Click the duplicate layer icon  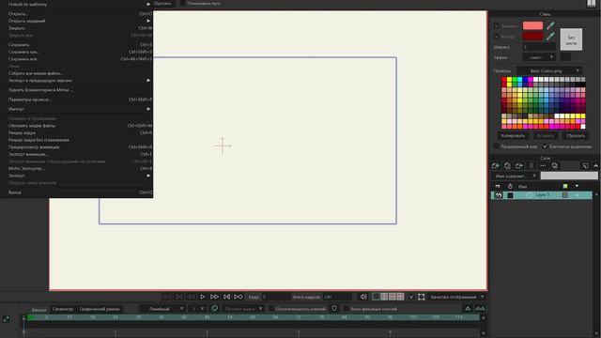[x=507, y=165]
